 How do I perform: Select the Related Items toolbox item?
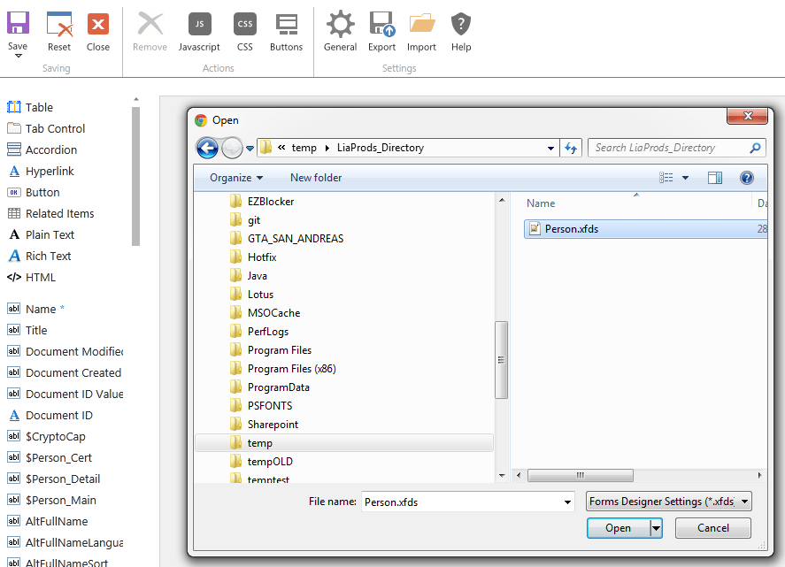(x=50, y=213)
